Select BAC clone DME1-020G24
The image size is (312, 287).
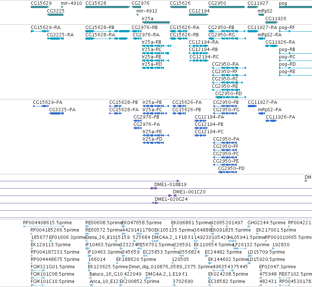[171, 199]
